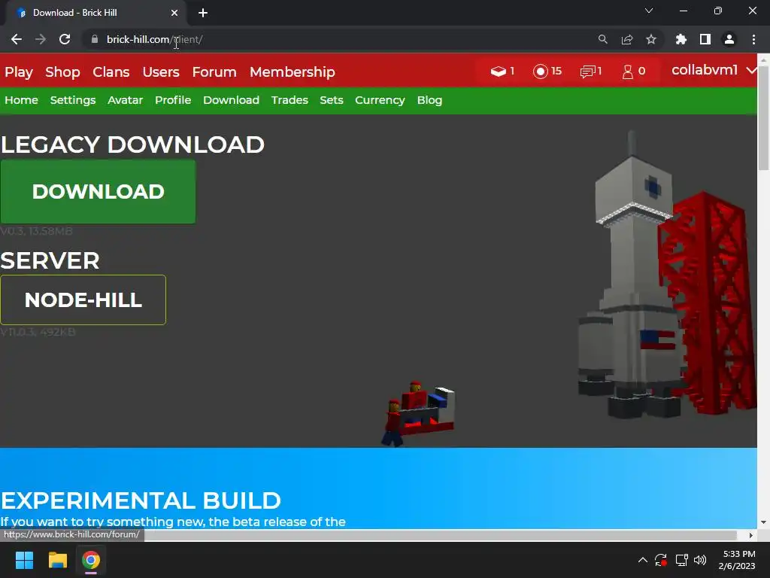Open the Users menu item
This screenshot has width=770, height=578.
coord(161,71)
